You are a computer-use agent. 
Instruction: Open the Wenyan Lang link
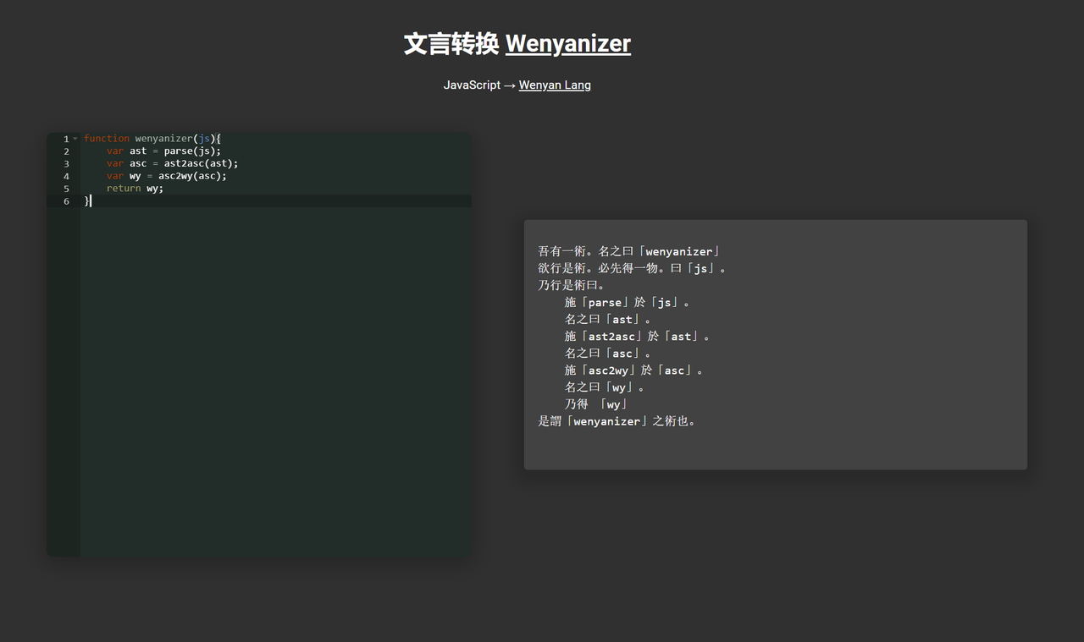[x=555, y=85]
